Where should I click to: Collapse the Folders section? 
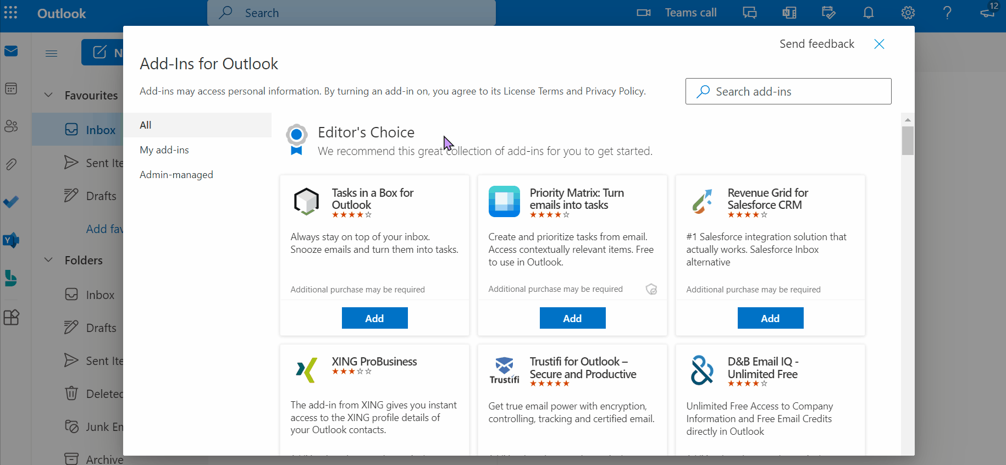coord(48,260)
